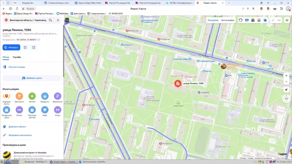Toggle the public transport bus layer
Image resolution: width=292 pixels, height=164 pixels.
(x=259, y=20)
